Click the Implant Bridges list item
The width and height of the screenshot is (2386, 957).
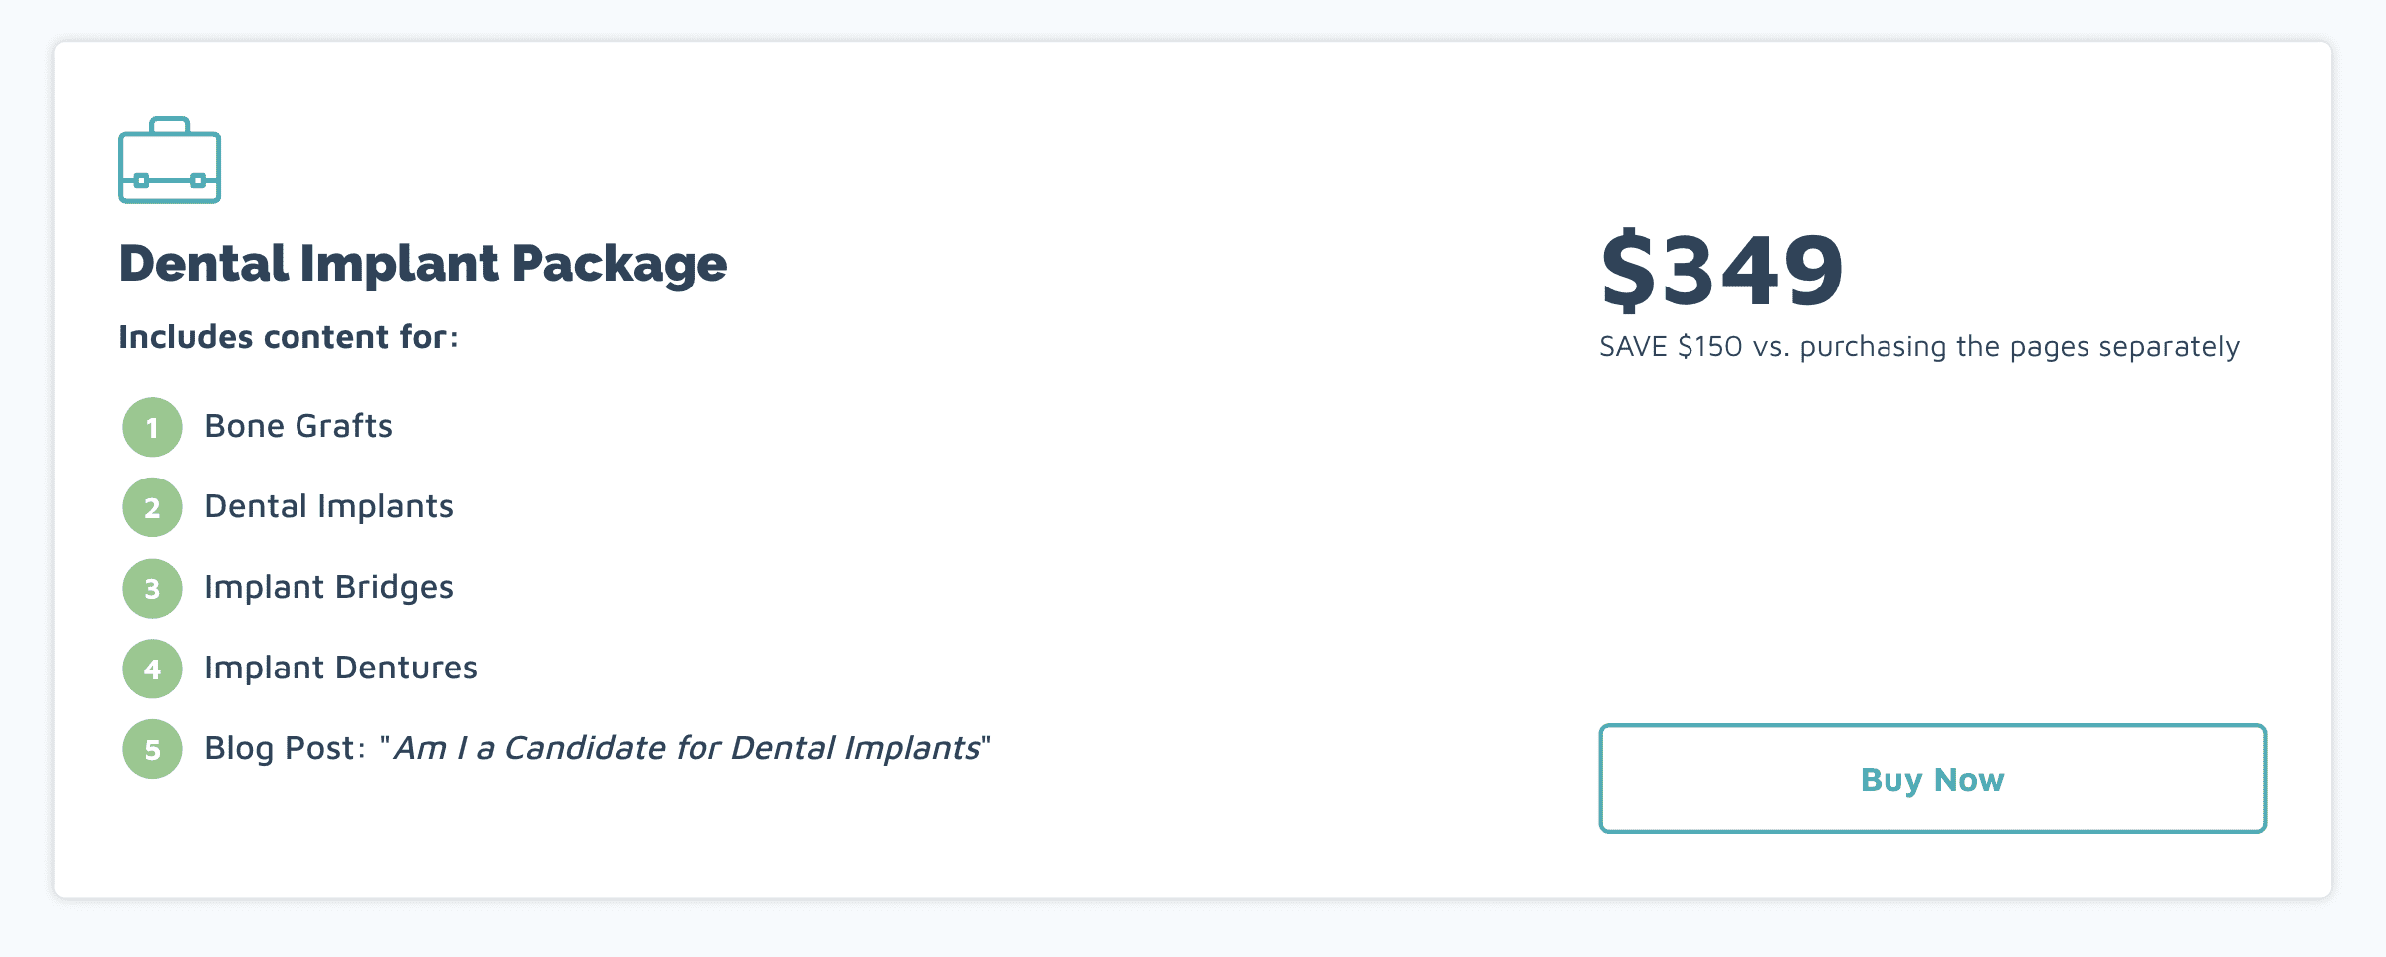pyautogui.click(x=328, y=588)
